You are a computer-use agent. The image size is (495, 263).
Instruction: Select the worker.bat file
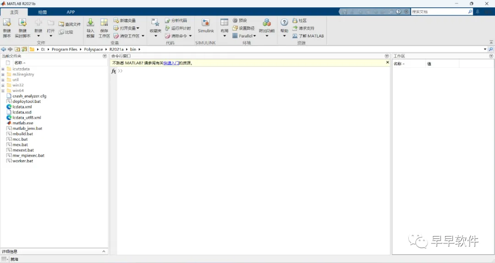coord(23,161)
